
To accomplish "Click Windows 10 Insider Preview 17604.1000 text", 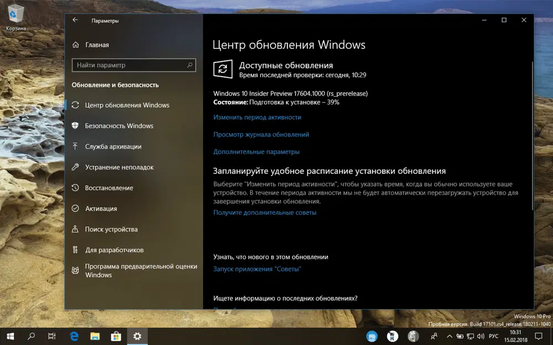I will point(291,94).
